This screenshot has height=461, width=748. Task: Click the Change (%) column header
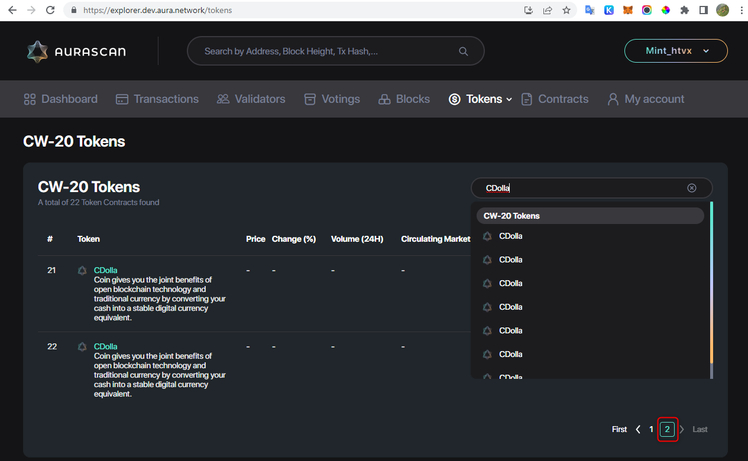click(x=294, y=239)
